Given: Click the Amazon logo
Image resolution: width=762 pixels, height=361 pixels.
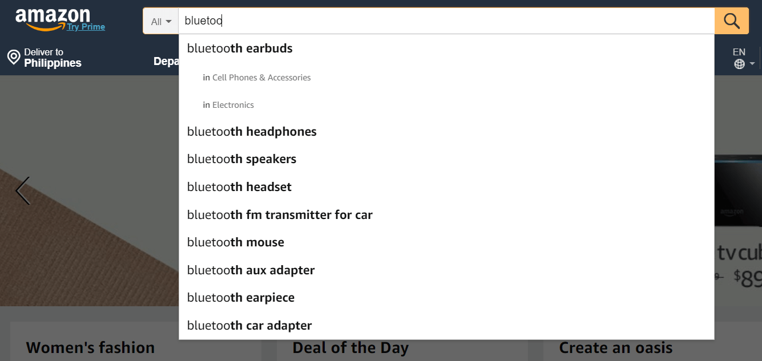Looking at the screenshot, I should pos(53,17).
